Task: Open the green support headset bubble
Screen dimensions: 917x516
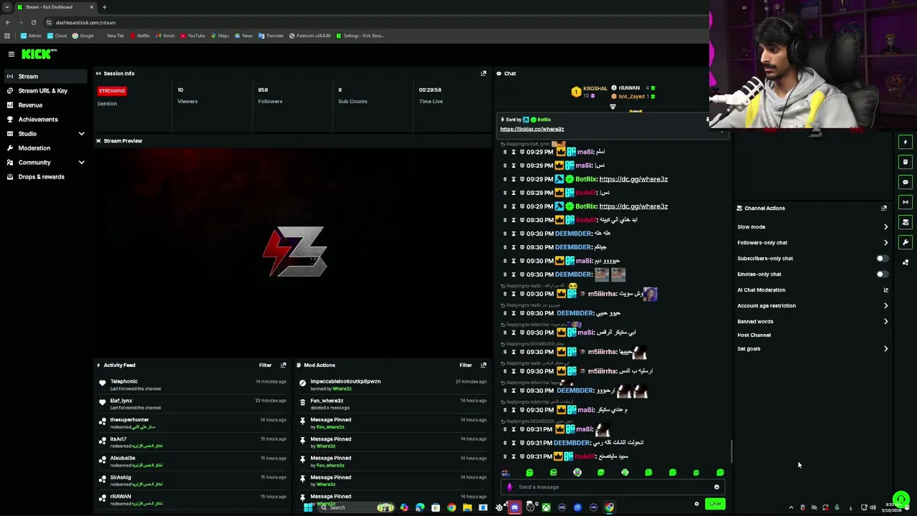Action: click(x=901, y=500)
